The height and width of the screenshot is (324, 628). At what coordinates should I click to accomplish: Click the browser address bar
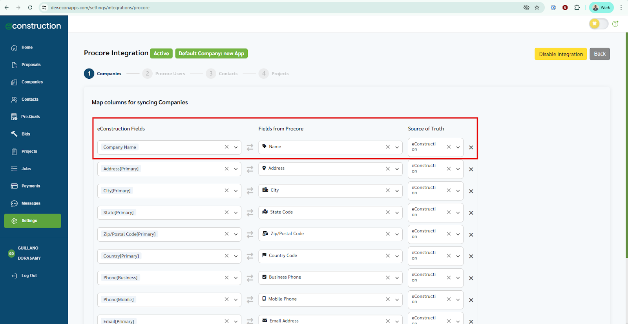click(275, 7)
